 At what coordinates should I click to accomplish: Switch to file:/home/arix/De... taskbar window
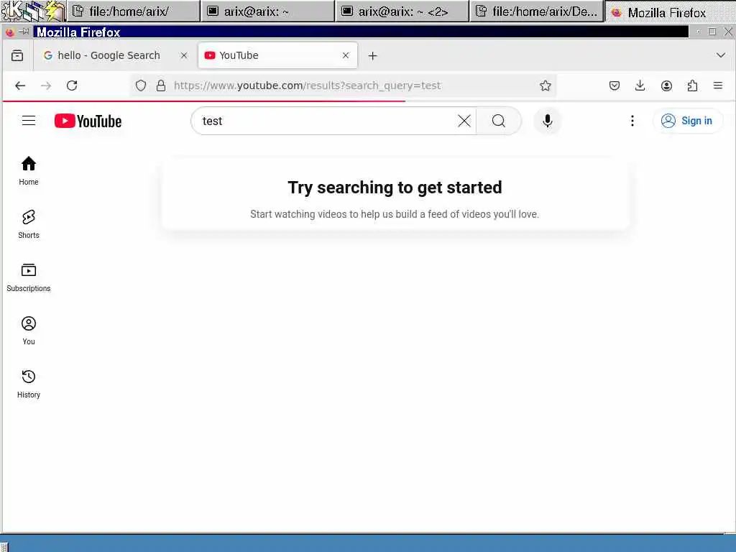click(x=536, y=11)
